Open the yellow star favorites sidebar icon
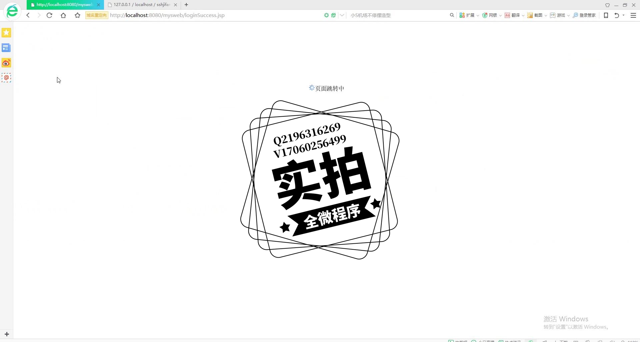 pos(6,33)
